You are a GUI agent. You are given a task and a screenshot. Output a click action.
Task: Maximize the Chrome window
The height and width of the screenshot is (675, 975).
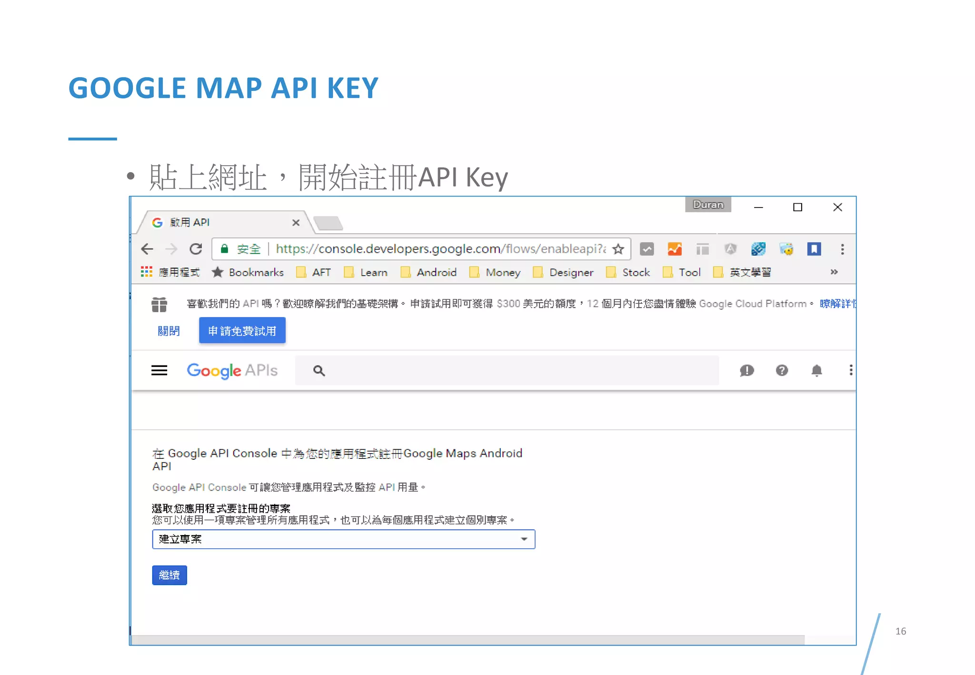click(x=798, y=207)
